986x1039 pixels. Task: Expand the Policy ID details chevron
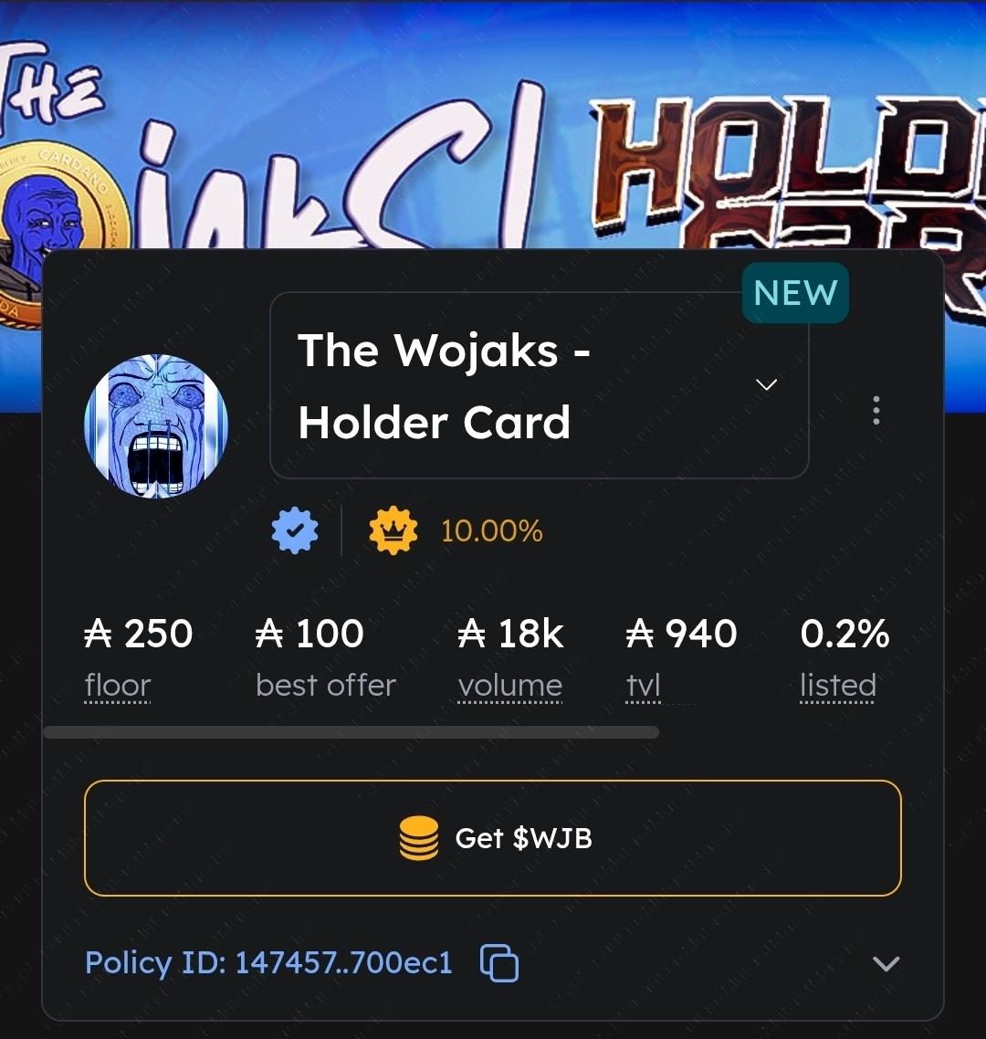(x=886, y=963)
